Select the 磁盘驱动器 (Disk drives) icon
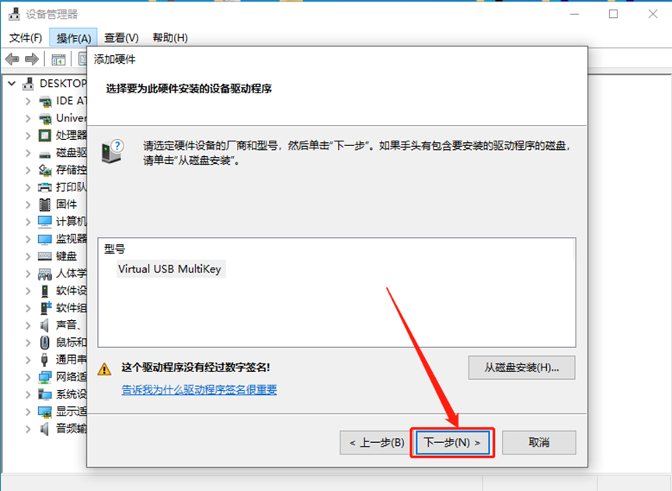The width and height of the screenshot is (672, 491). pos(44,152)
